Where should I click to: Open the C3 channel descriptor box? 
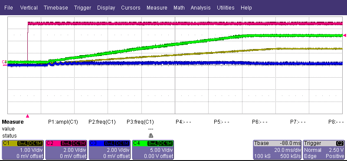[x=110, y=149]
